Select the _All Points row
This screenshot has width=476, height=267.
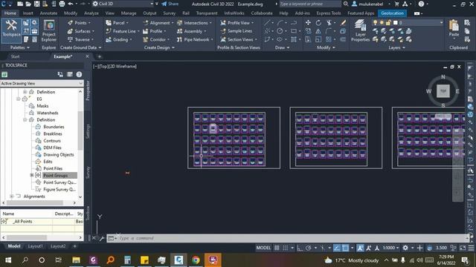42,221
